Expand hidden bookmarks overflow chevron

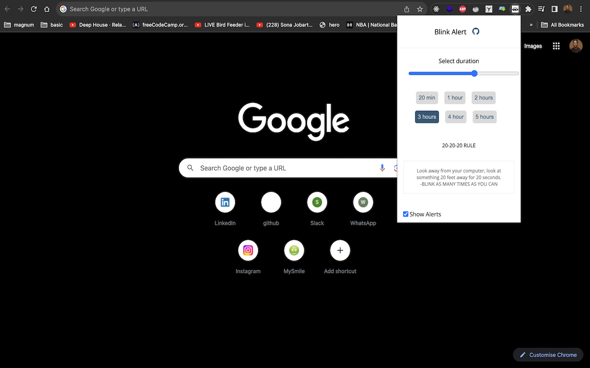coord(531,25)
